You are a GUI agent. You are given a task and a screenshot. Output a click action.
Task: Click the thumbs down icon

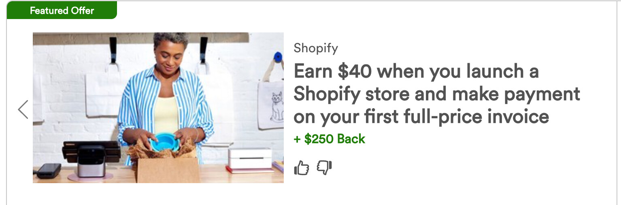(324, 168)
